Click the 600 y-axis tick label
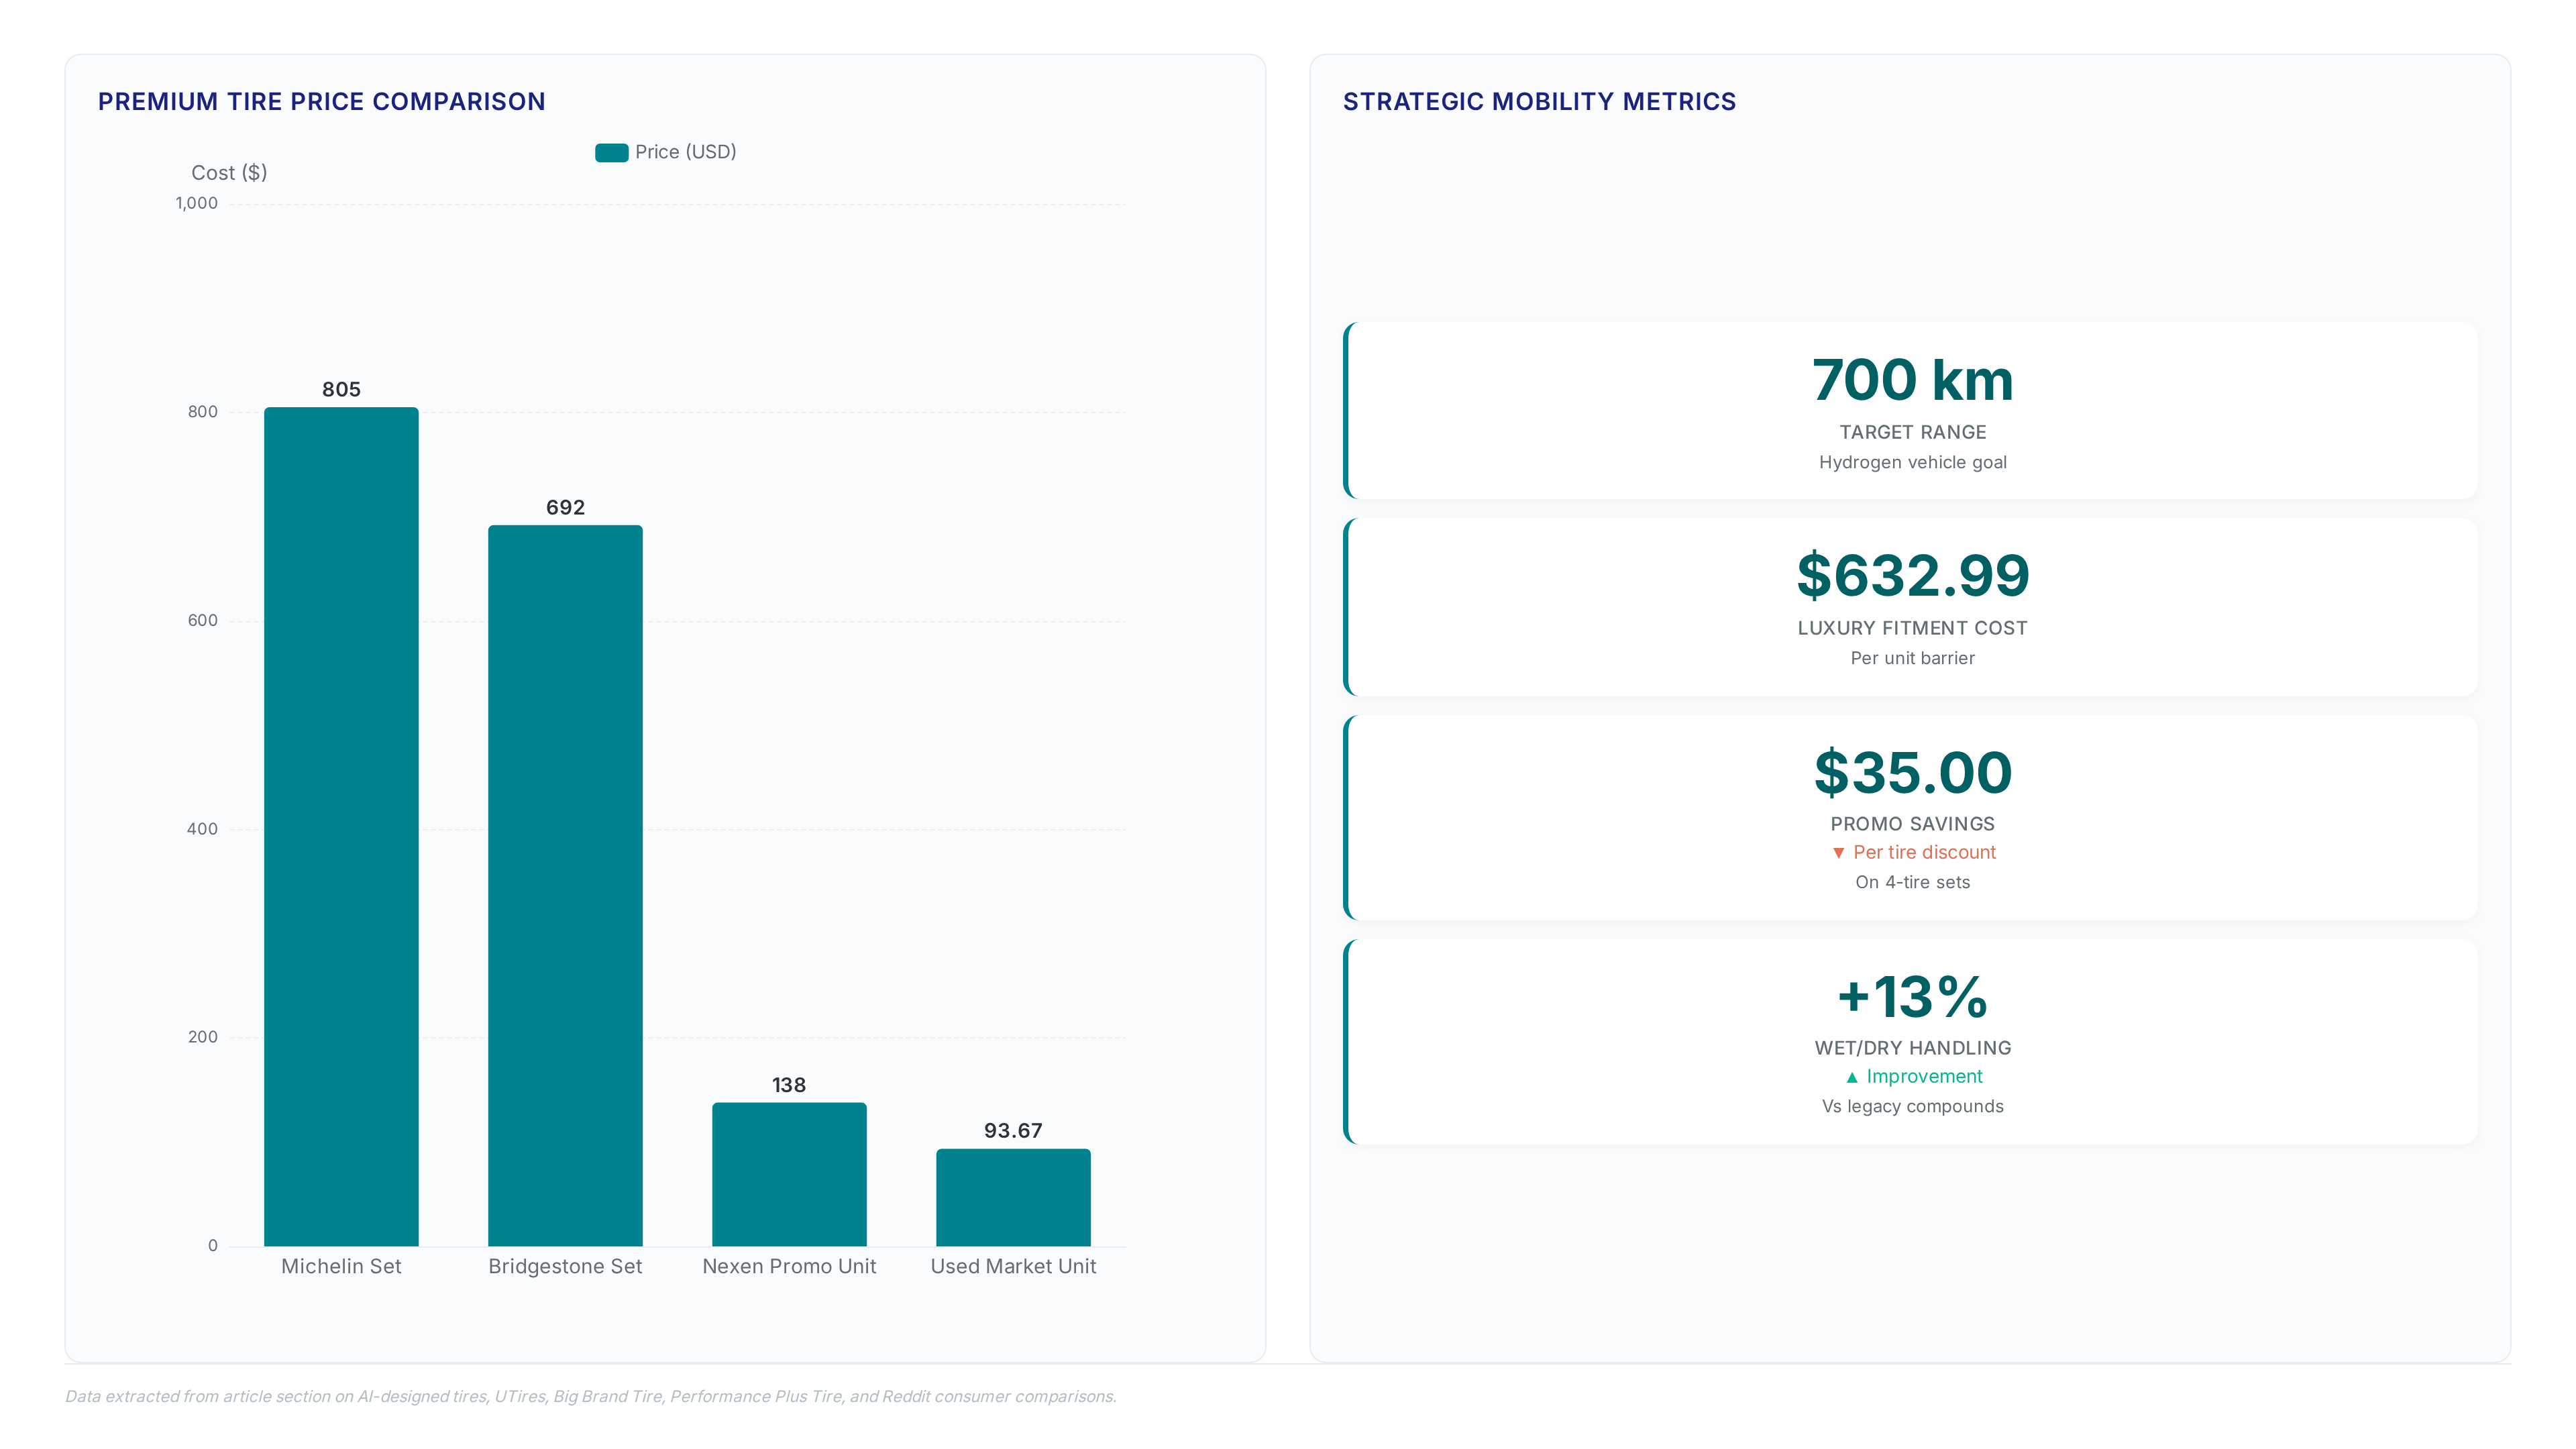Viewport: 2576px width, 1449px height. [x=202, y=620]
